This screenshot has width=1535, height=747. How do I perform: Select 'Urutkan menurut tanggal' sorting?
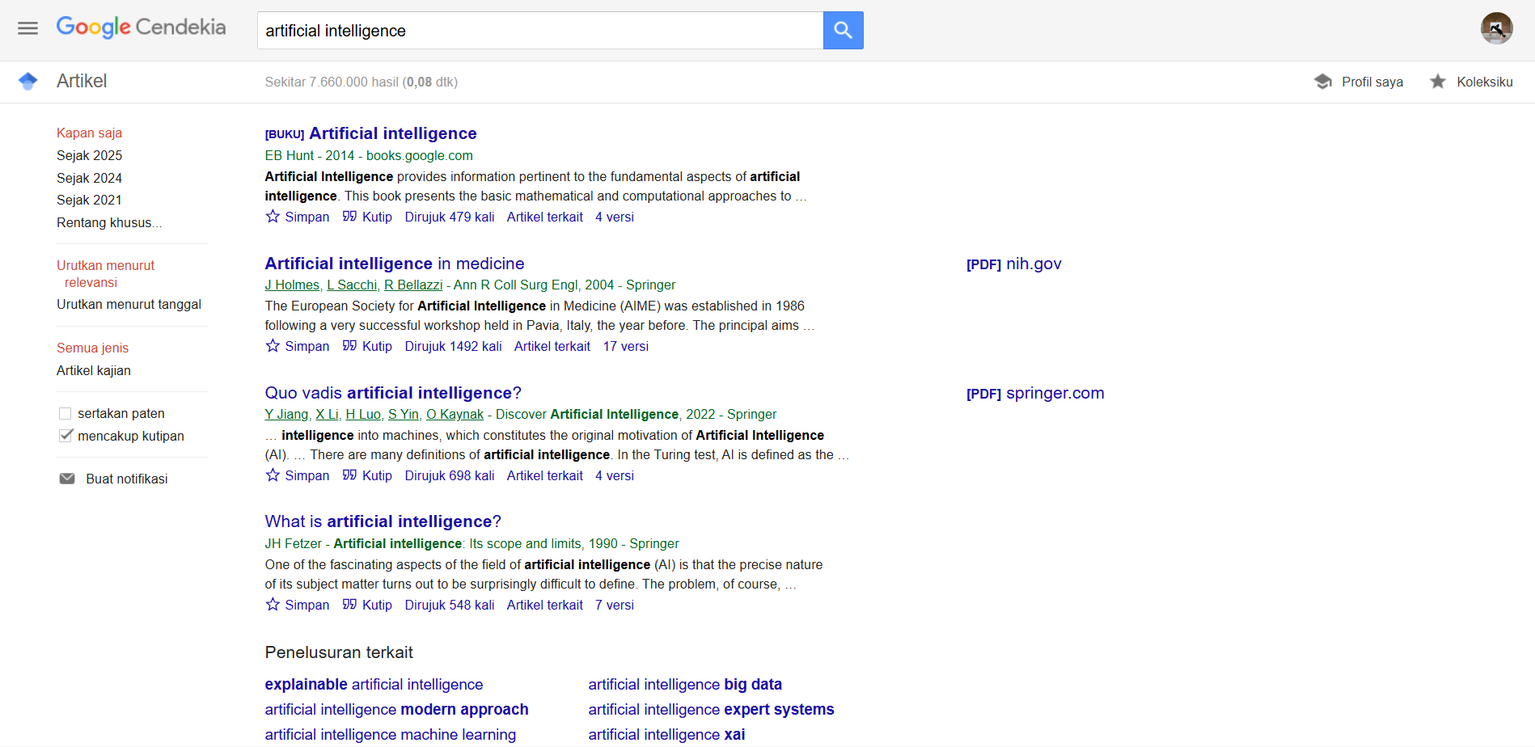pyautogui.click(x=129, y=305)
